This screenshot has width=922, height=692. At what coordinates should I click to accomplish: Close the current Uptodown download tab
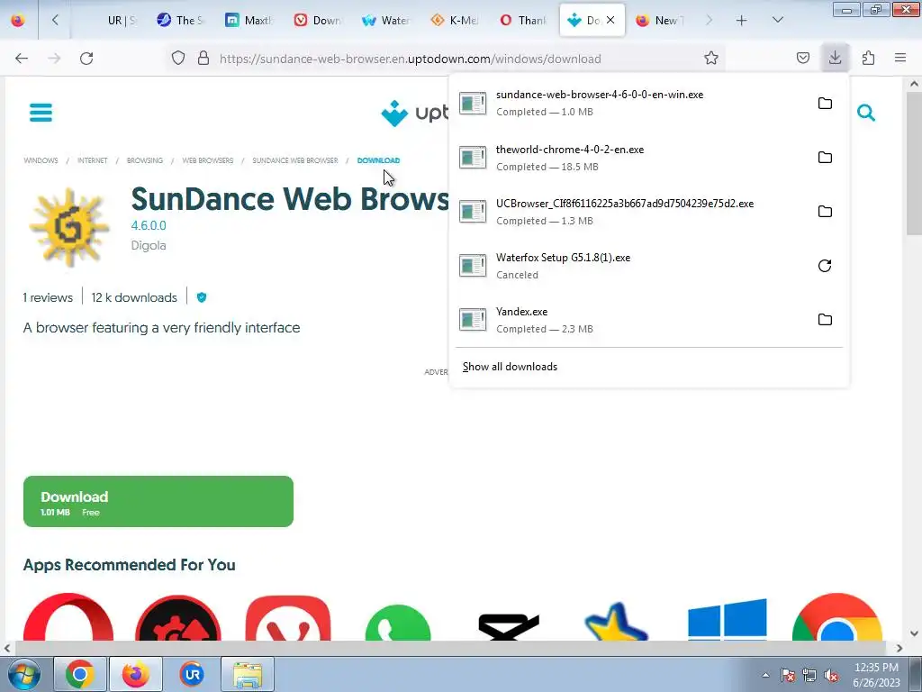pyautogui.click(x=610, y=20)
